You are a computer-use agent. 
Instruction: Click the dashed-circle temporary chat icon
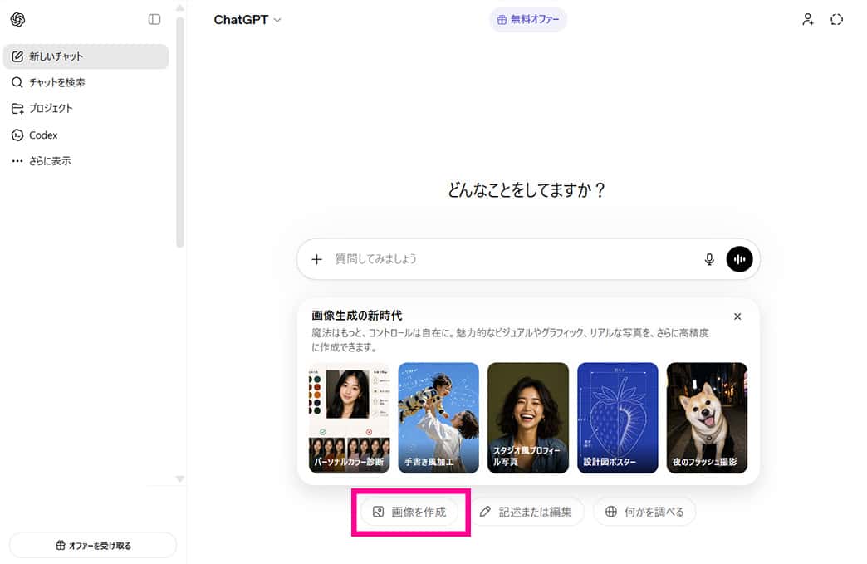point(836,19)
